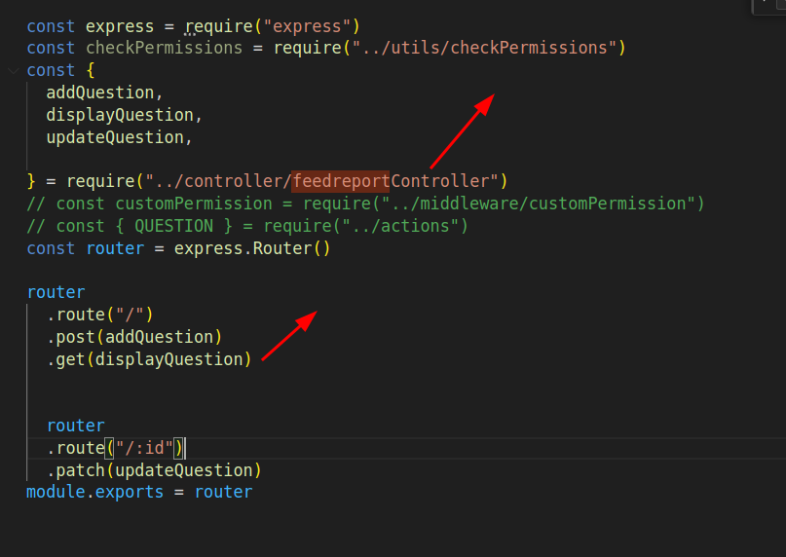Click addQuestion in the destructured import list
This screenshot has height=557, width=786.
point(100,93)
